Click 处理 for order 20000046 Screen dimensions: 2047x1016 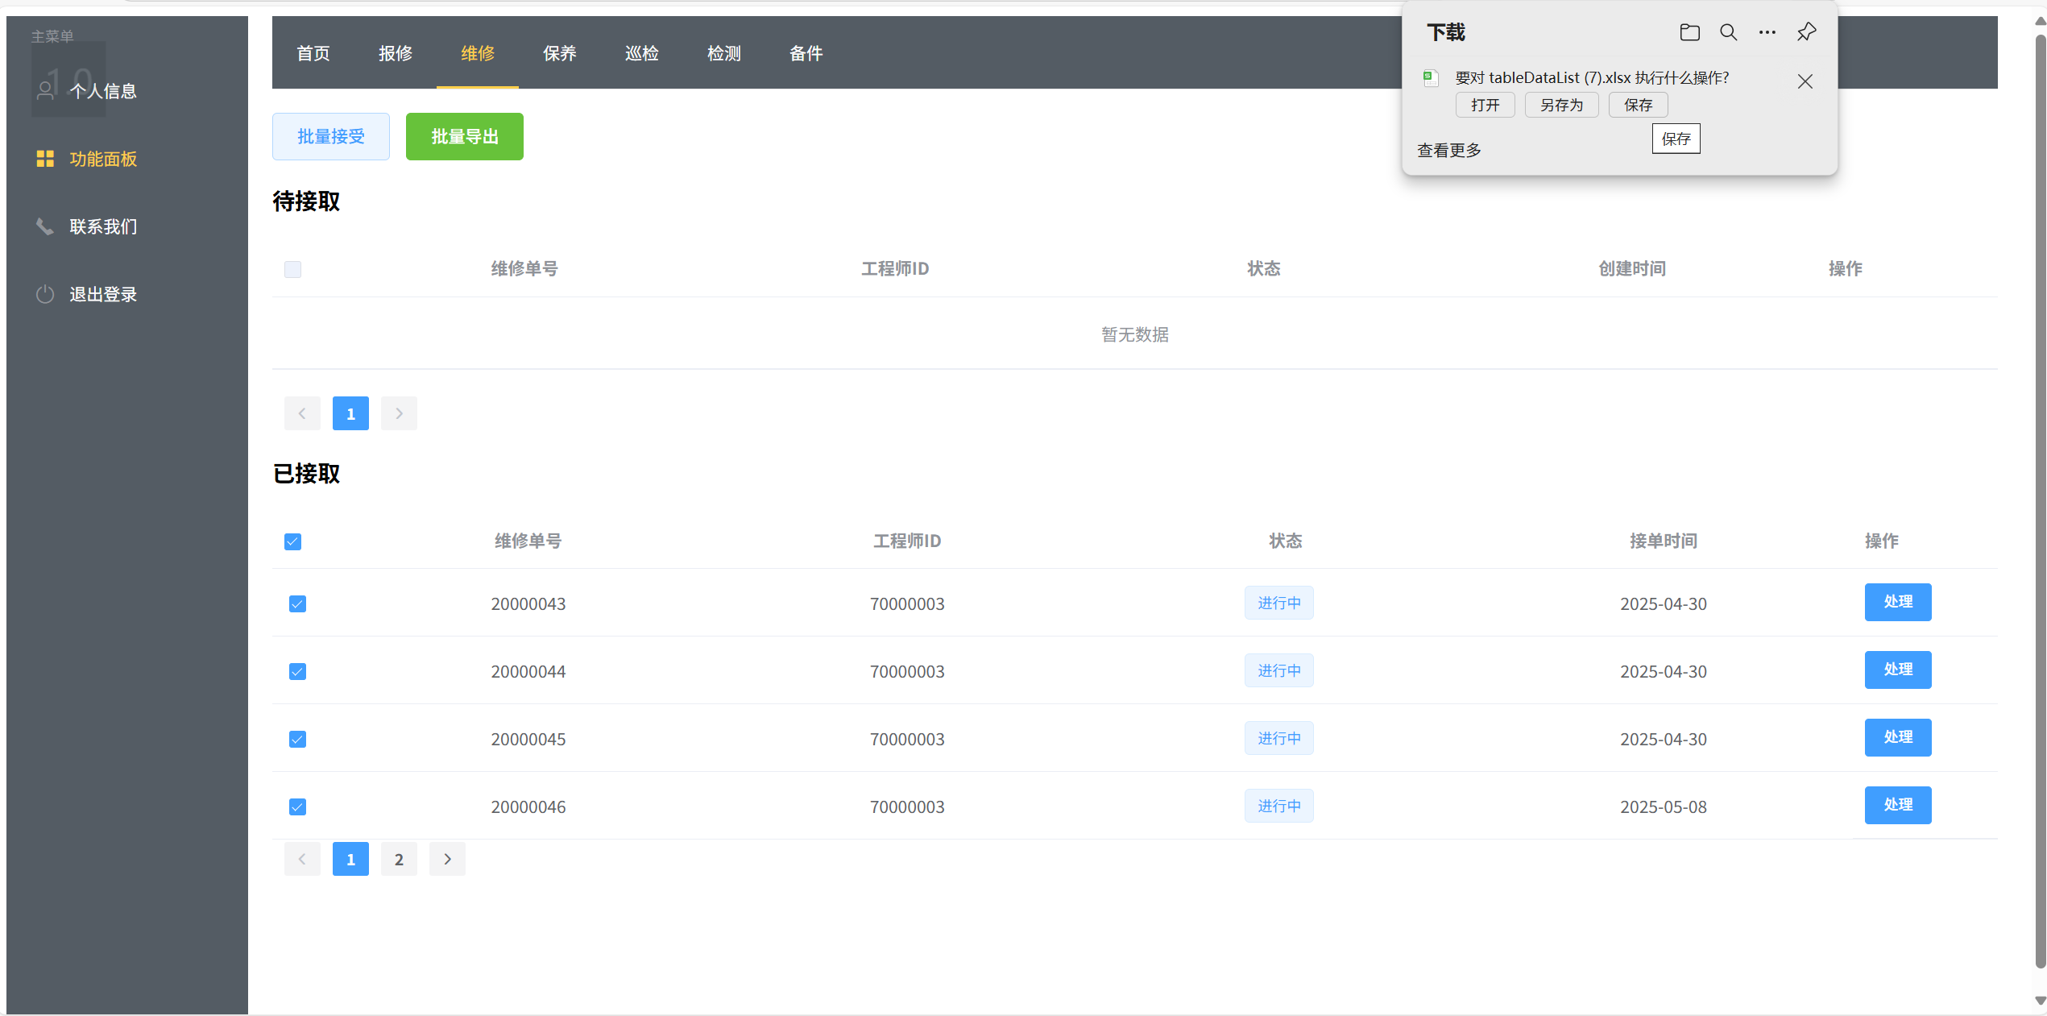[x=1897, y=805]
